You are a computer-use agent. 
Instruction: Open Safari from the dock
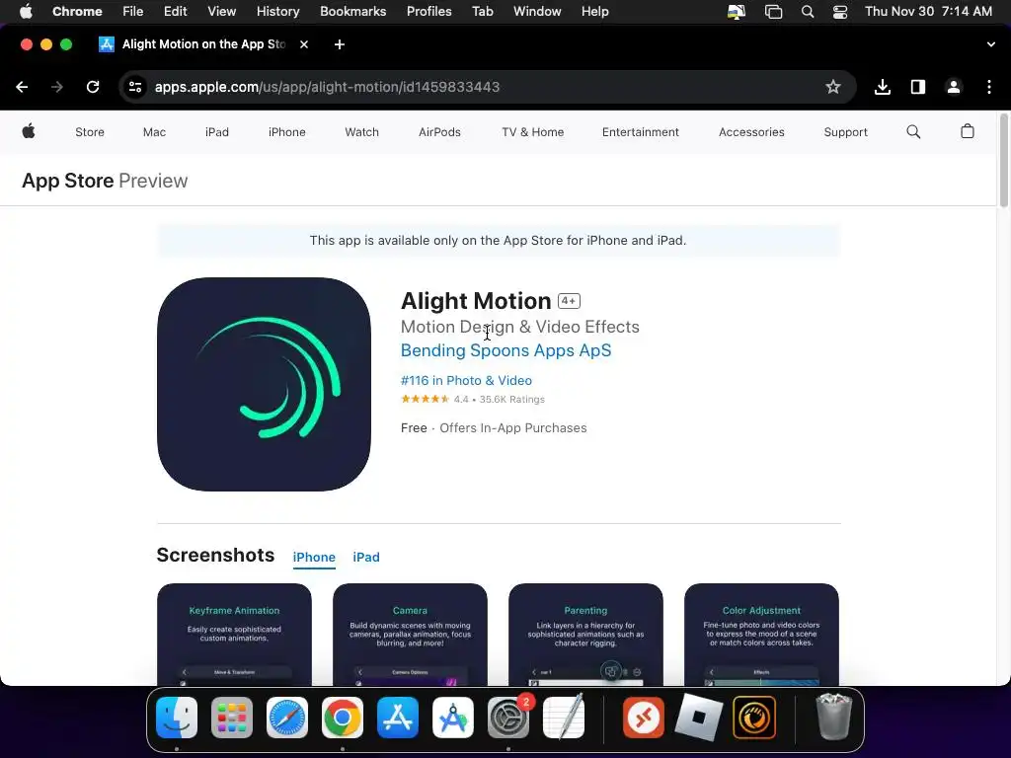[x=287, y=718]
